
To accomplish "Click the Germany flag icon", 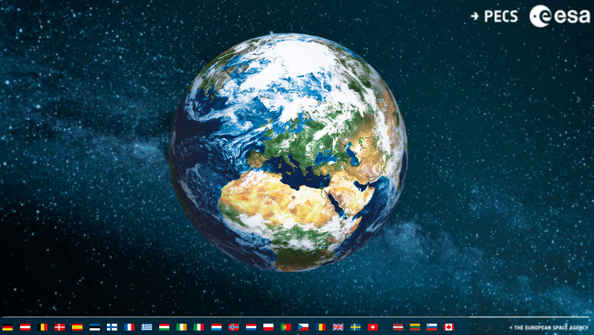I will [x=7, y=327].
